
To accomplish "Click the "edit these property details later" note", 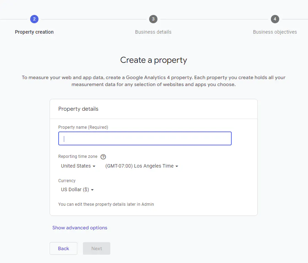I will point(106,204).
